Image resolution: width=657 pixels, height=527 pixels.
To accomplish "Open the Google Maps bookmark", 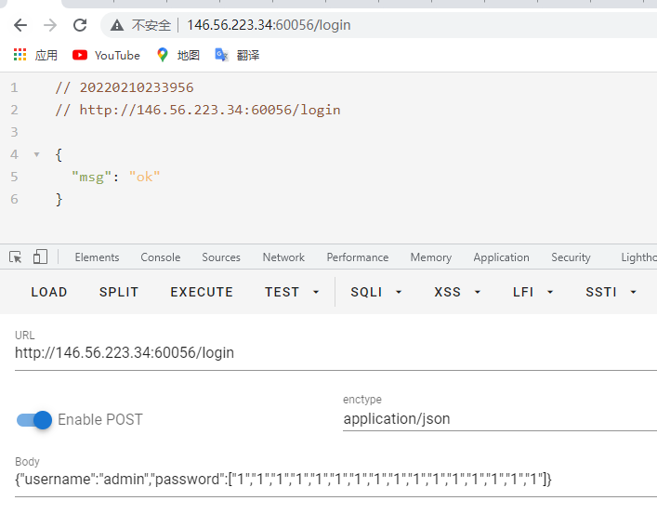I will (x=177, y=55).
